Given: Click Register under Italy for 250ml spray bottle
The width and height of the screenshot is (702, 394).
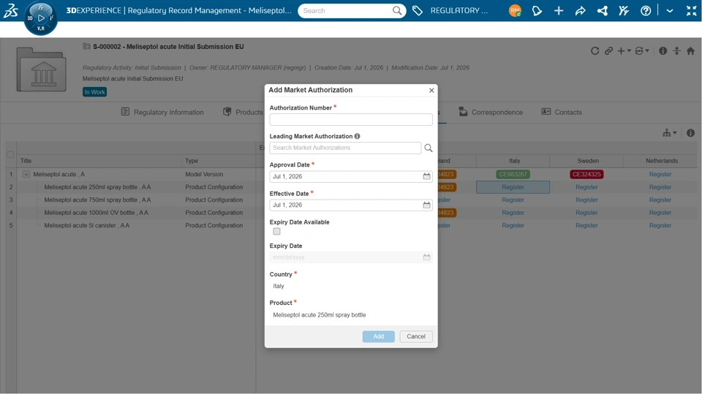Looking at the screenshot, I should [513, 187].
